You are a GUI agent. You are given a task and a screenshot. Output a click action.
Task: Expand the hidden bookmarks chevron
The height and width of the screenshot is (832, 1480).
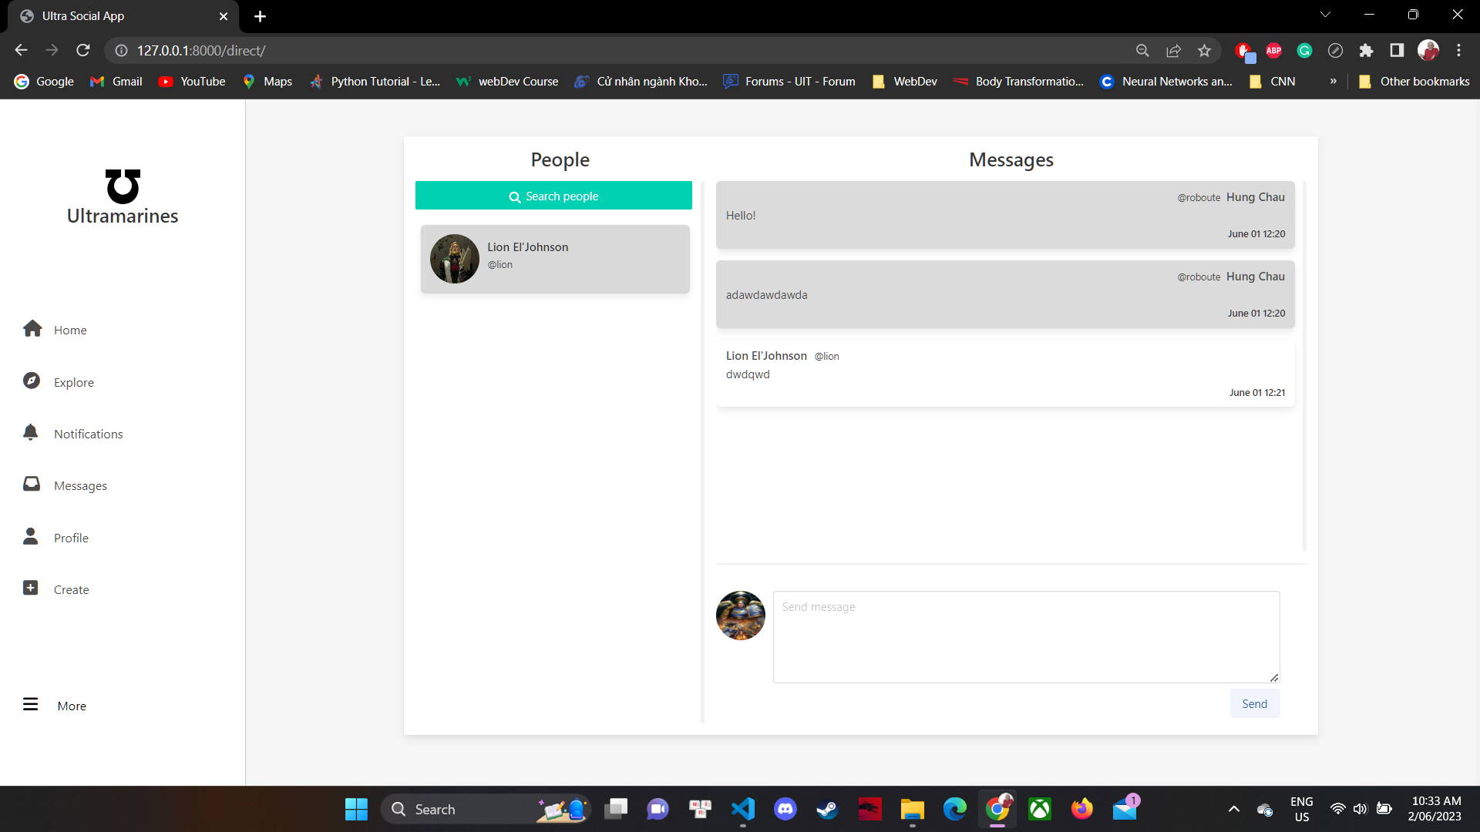(1333, 82)
